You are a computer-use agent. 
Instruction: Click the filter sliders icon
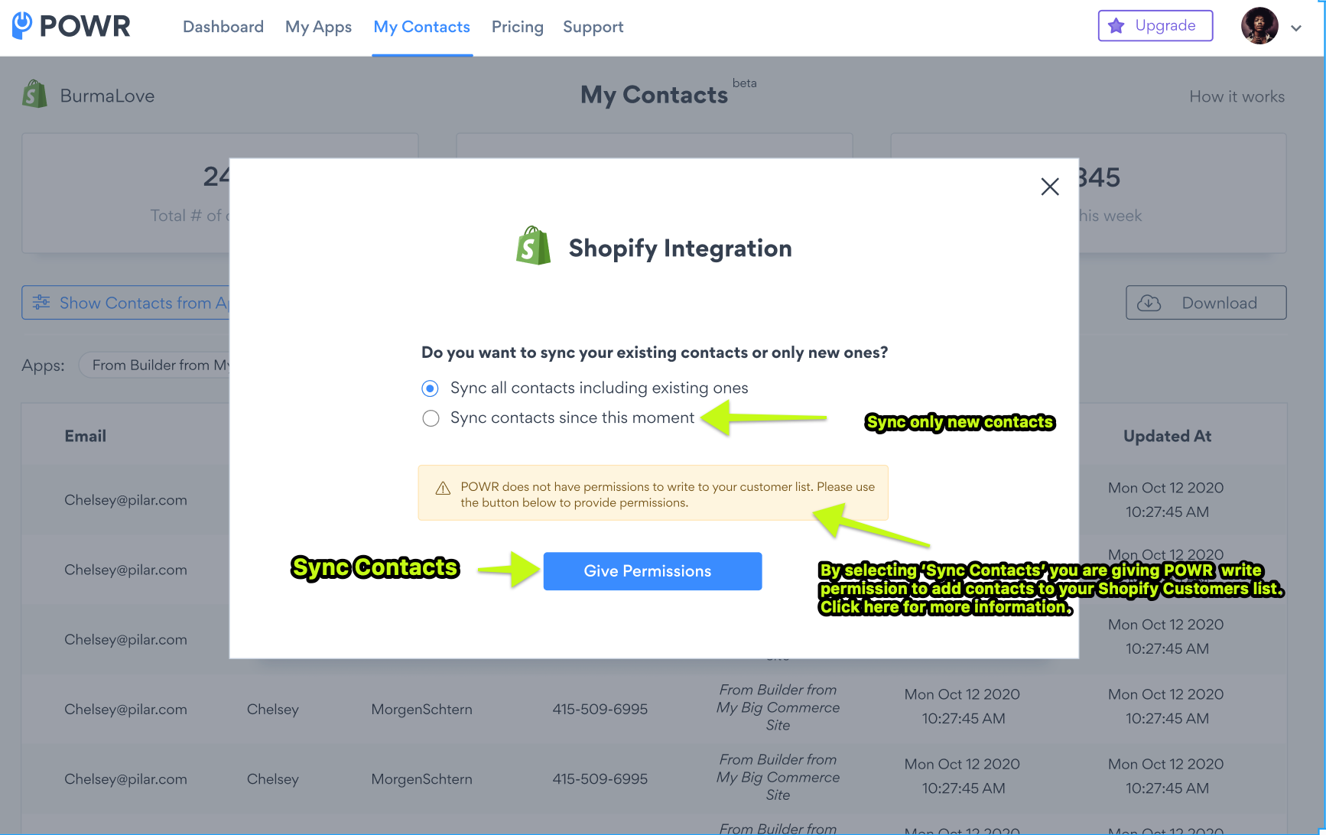point(41,302)
